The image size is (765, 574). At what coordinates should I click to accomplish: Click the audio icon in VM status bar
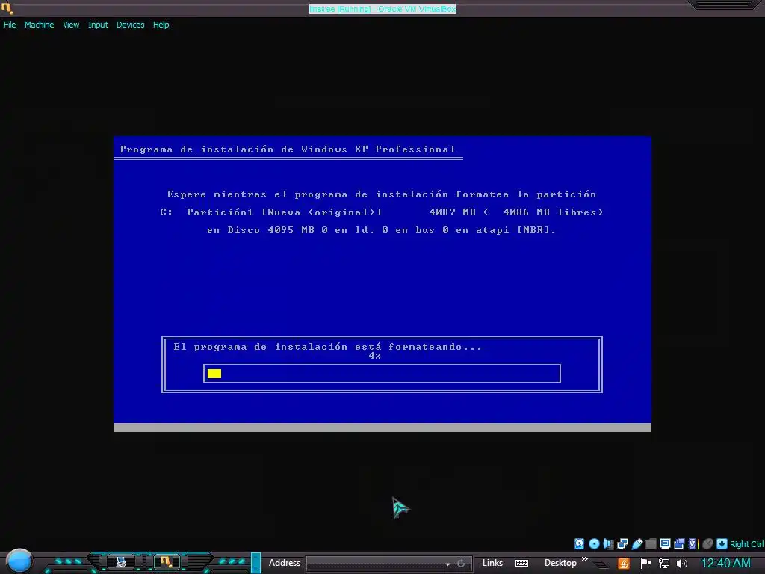pyautogui.click(x=608, y=544)
